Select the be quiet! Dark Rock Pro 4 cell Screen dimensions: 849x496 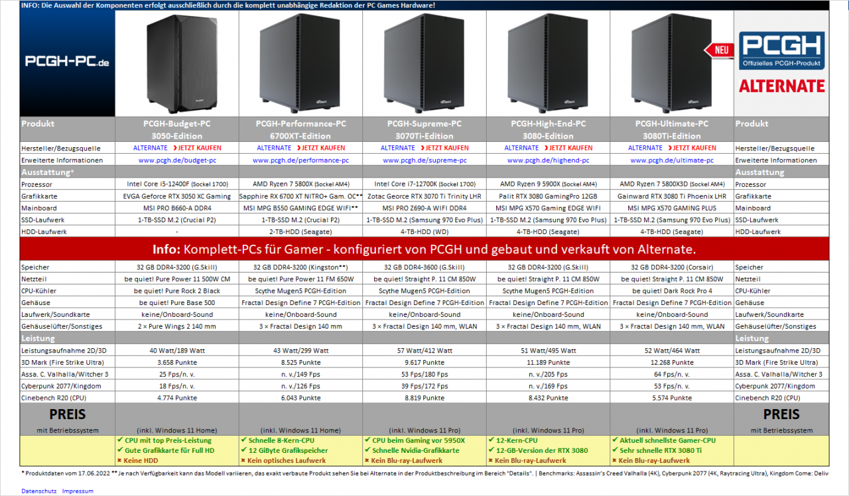(x=673, y=291)
